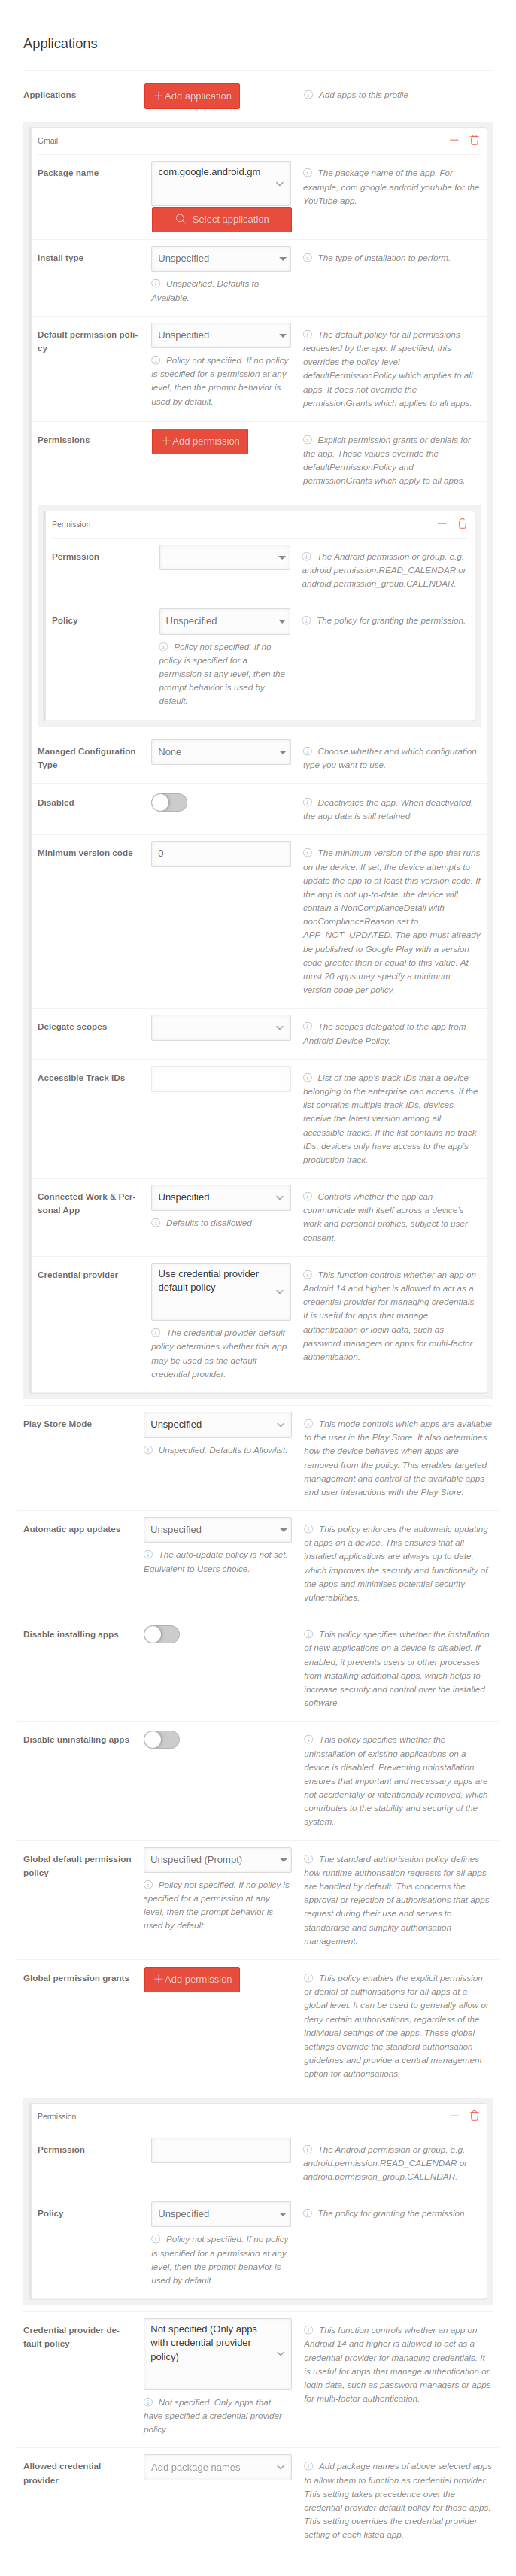The height and width of the screenshot is (2576, 516).
Task: Click info icon beside Delegate scopes description
Action: click(308, 1027)
